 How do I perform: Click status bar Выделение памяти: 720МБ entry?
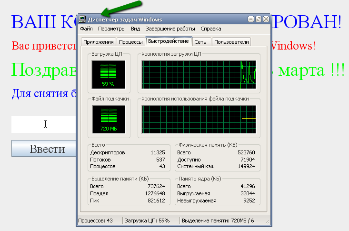tap(218, 221)
